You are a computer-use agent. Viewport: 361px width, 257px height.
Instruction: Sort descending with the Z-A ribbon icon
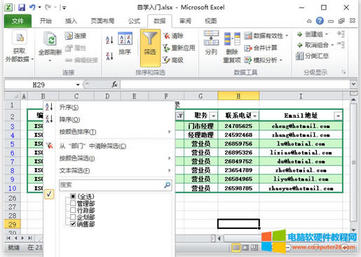click(109, 56)
